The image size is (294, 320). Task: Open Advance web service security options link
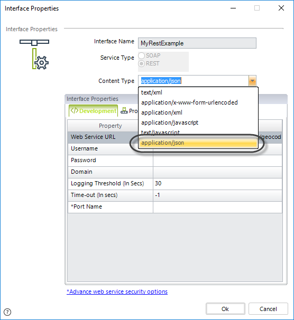[x=117, y=291]
